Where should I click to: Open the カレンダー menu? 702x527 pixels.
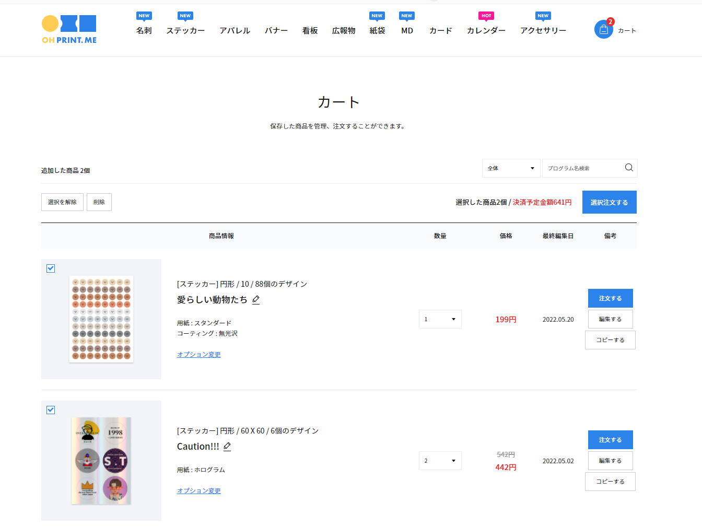[486, 31]
